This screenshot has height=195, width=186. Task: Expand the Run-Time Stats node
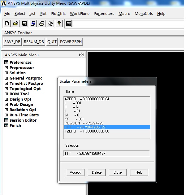tap(6, 115)
